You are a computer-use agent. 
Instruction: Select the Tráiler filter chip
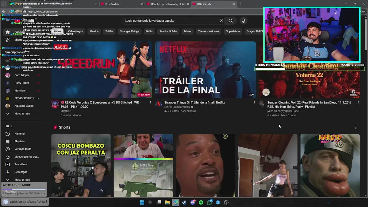(x=109, y=31)
